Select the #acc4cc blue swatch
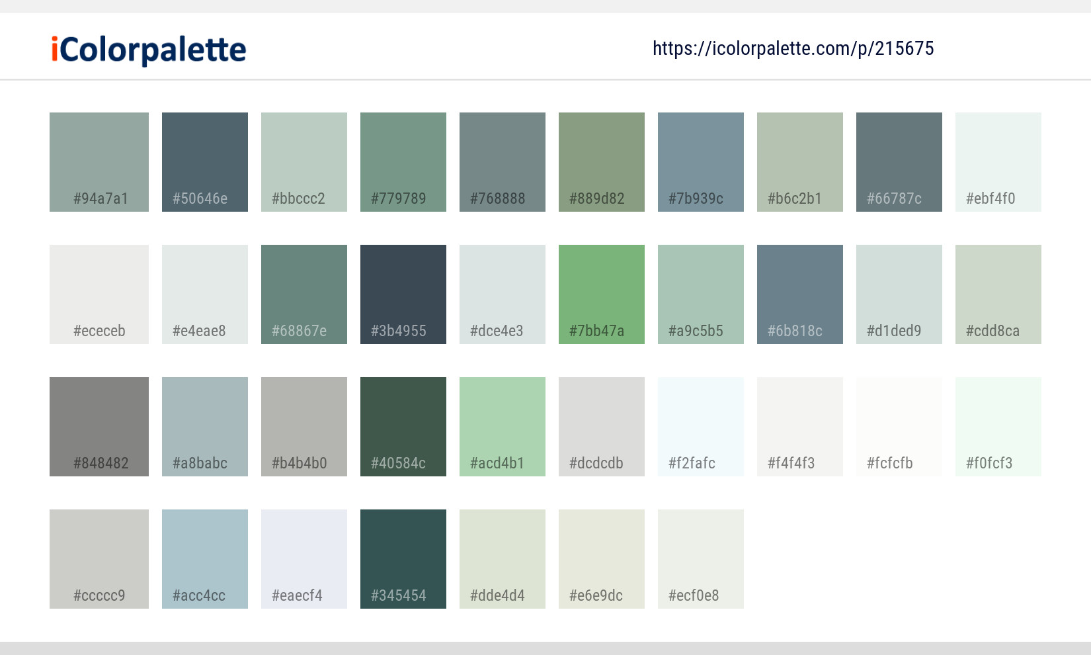 (204, 558)
